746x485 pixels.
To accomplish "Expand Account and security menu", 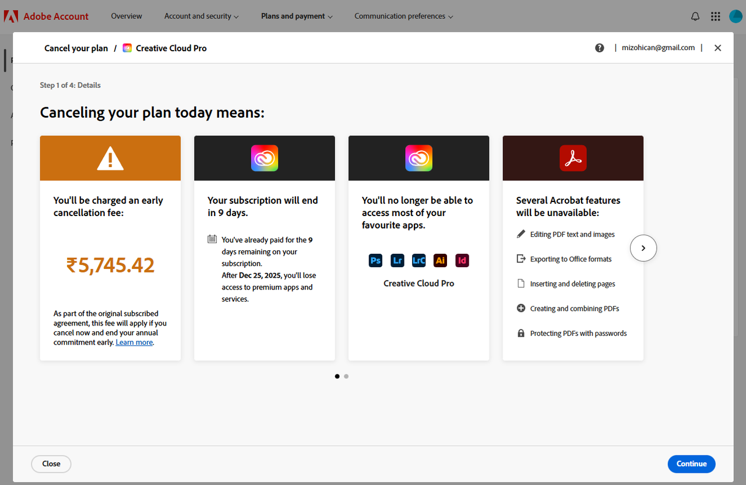I will 202,16.
